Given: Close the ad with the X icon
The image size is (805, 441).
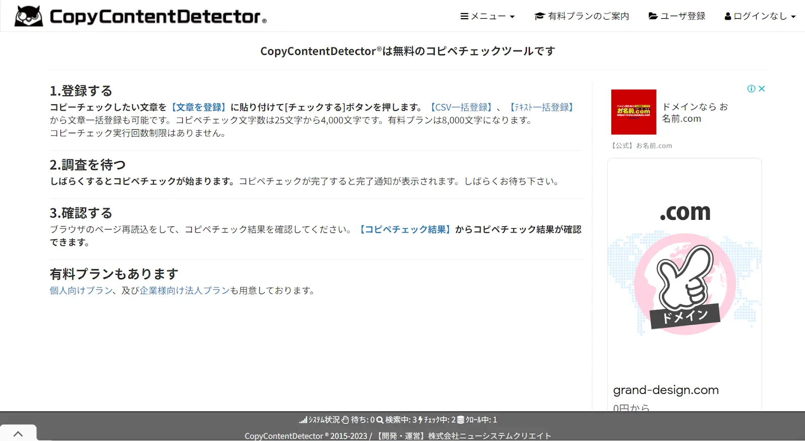Looking at the screenshot, I should [762, 89].
